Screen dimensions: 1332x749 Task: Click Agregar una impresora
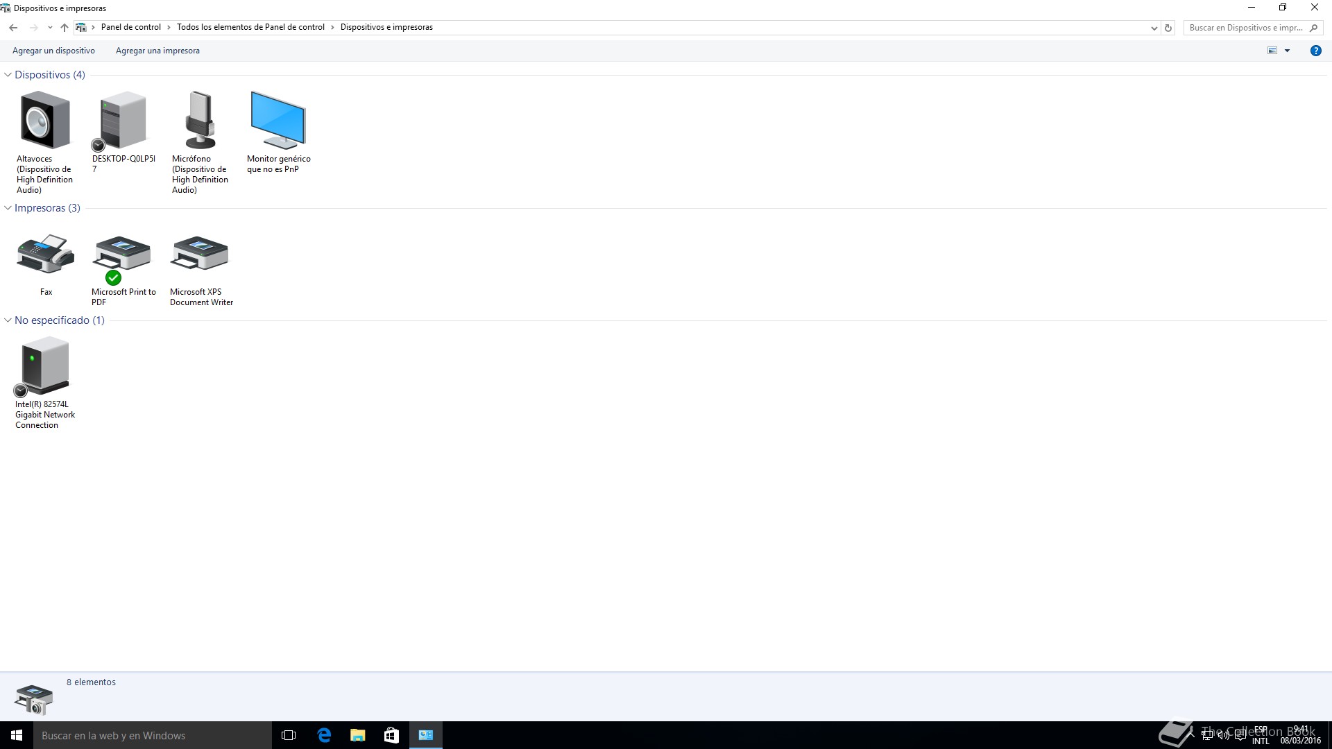tap(157, 51)
